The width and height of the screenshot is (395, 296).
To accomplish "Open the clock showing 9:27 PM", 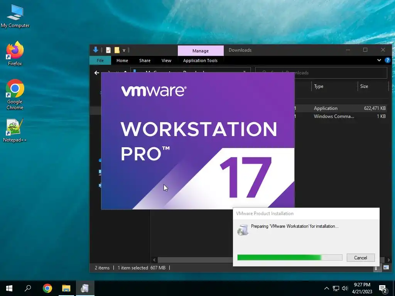I will coord(362,288).
